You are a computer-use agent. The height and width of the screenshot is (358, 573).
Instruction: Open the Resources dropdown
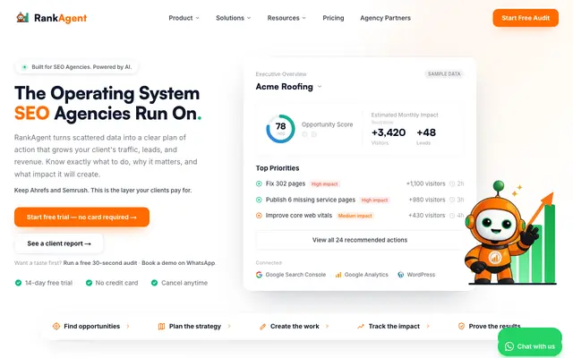[286, 18]
